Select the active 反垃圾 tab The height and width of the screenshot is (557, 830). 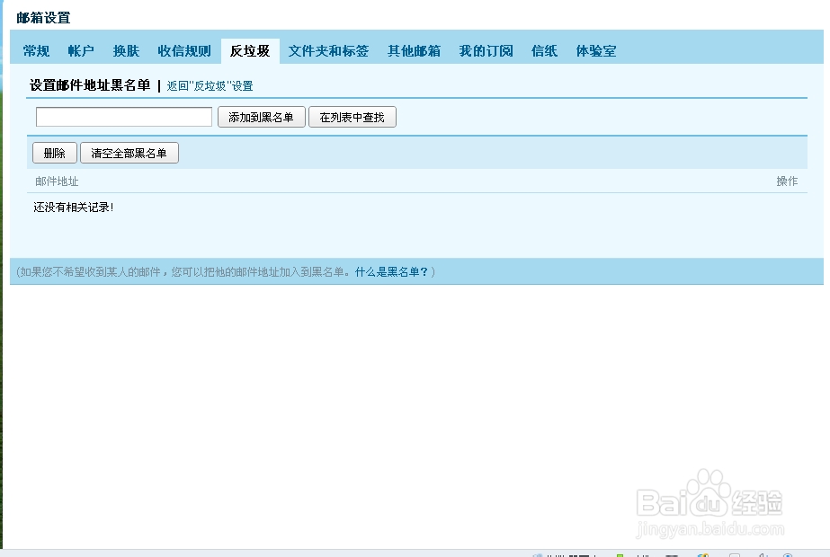[249, 51]
